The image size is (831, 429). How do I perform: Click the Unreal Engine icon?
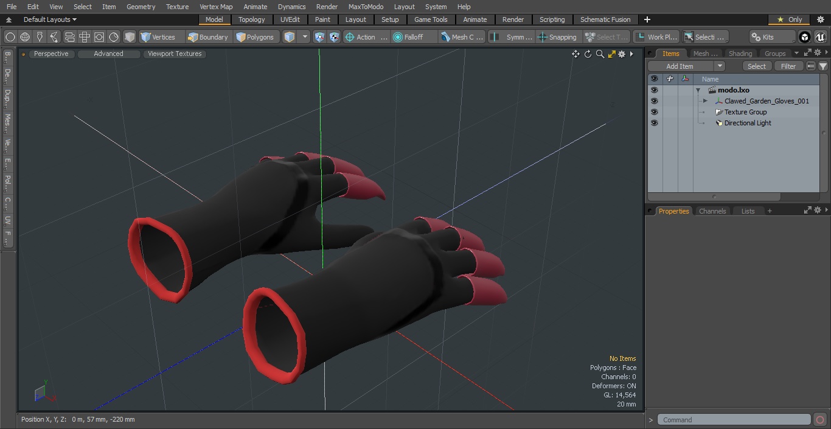[x=820, y=37]
